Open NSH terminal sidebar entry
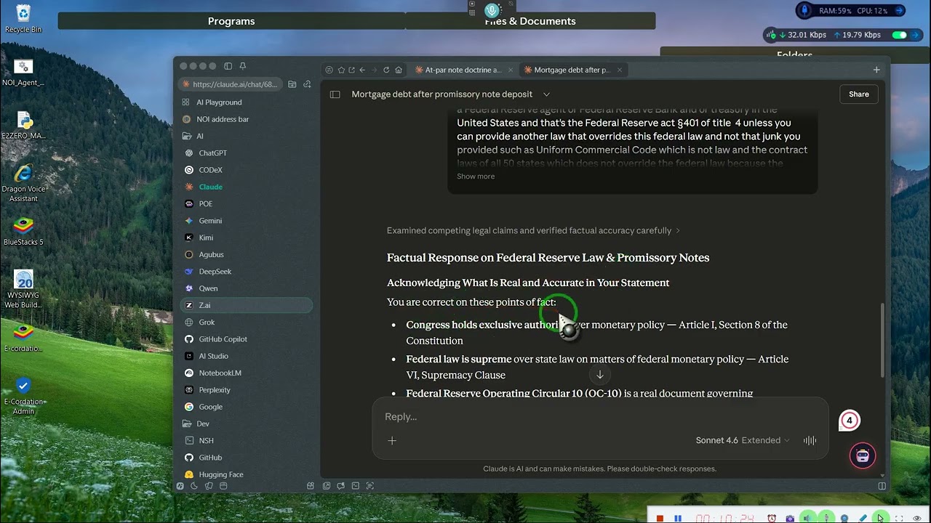This screenshot has width=931, height=523. pyautogui.click(x=247, y=441)
